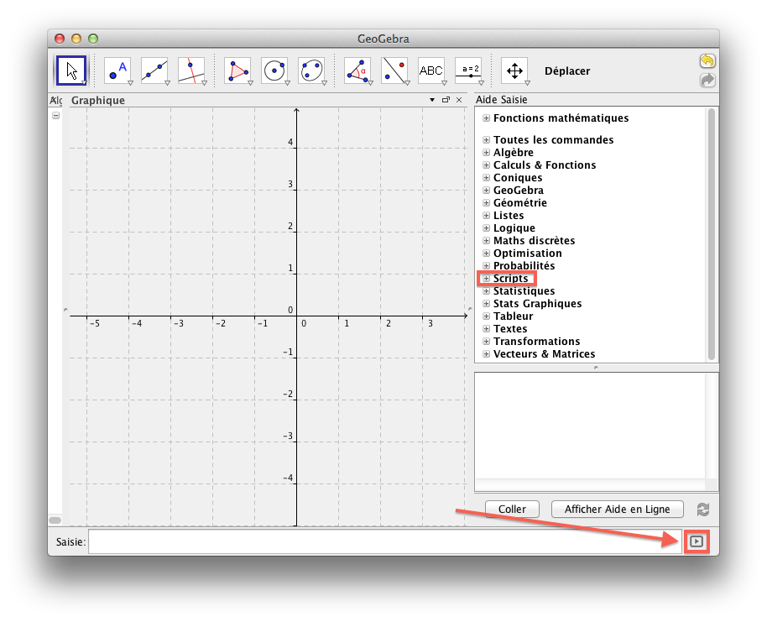This screenshot has height=622, width=767.
Task: Select the Angle measurement tool
Action: pyautogui.click(x=357, y=71)
